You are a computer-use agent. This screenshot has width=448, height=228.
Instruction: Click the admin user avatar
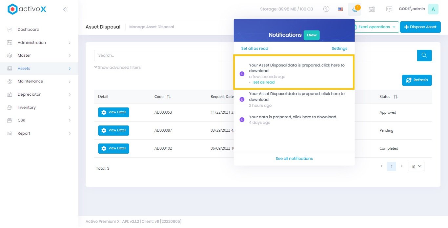(433, 9)
